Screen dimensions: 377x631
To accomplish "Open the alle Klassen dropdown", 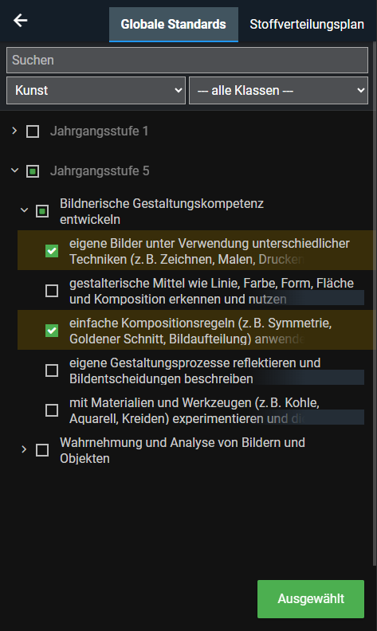I will (x=278, y=90).
